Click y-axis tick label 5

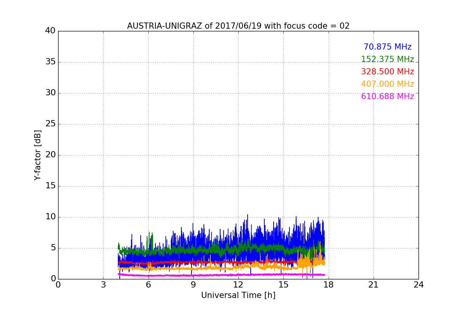(53, 248)
